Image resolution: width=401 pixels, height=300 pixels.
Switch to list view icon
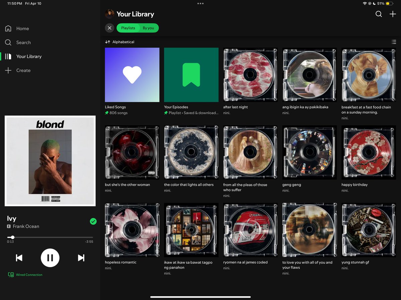coord(394,42)
